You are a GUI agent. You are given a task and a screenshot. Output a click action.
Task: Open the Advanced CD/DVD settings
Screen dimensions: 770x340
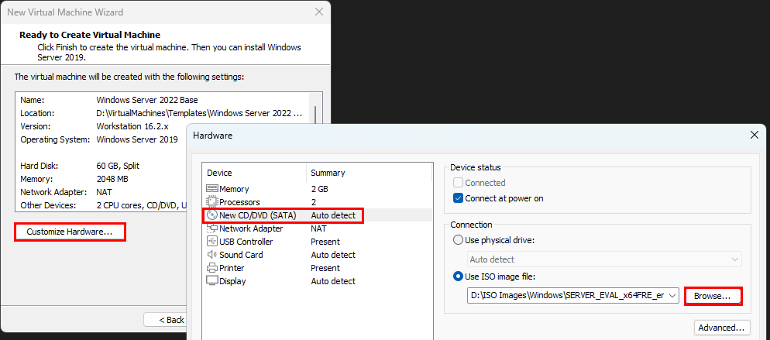coord(723,328)
